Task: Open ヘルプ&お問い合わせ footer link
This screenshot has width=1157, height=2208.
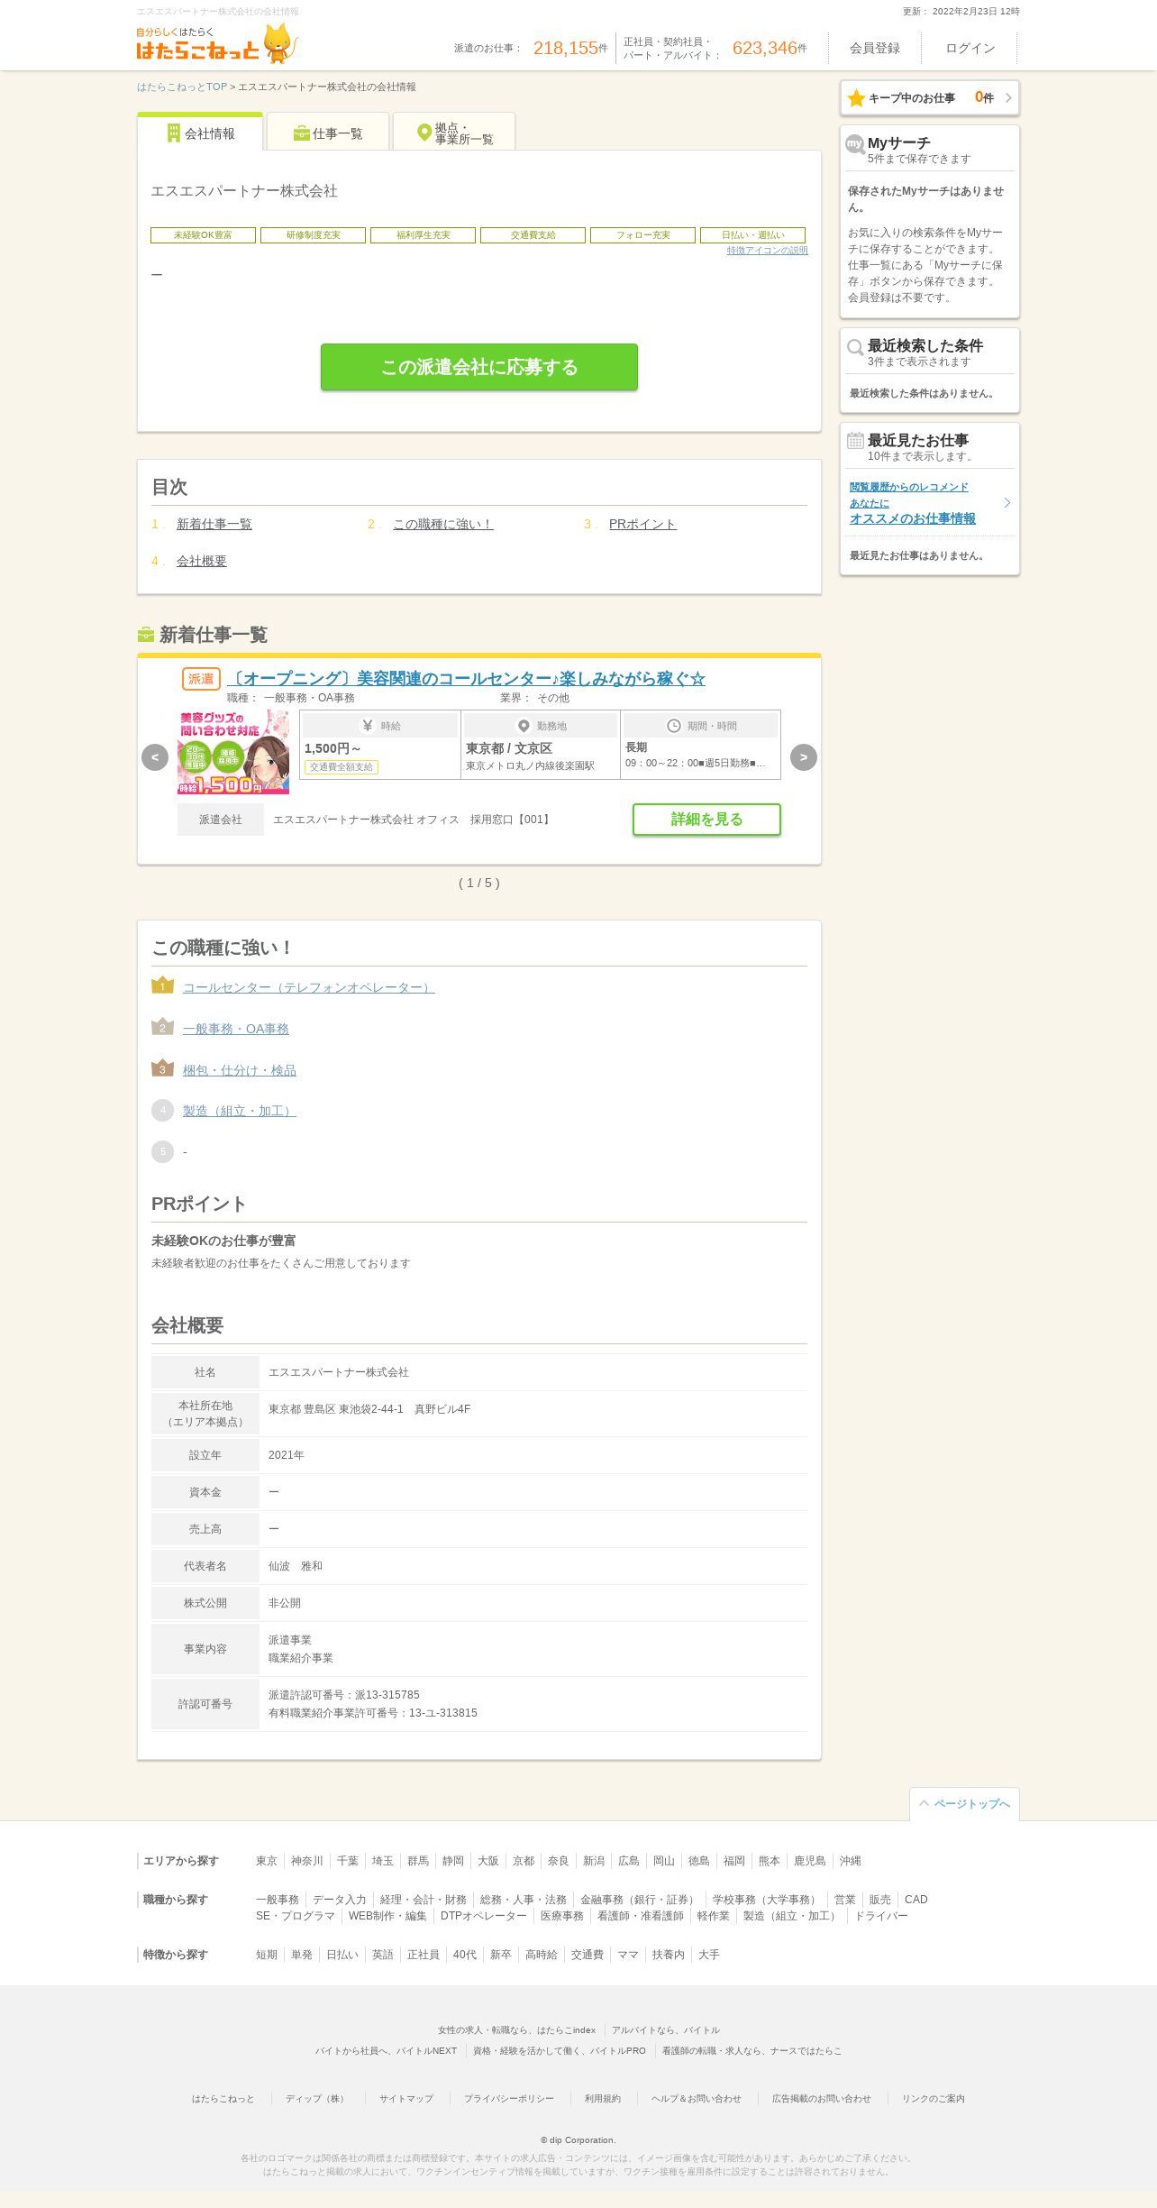Action: [x=697, y=2099]
